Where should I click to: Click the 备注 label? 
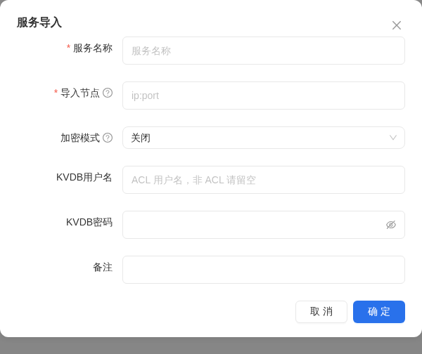coord(103,267)
